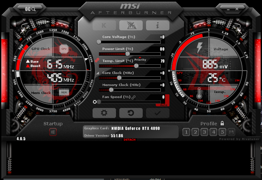Open the voltage/frequency curve editor icon
The width and height of the screenshot is (262, 180).
coord(98,73)
